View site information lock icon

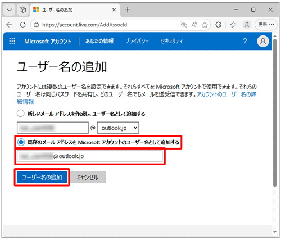[37, 25]
